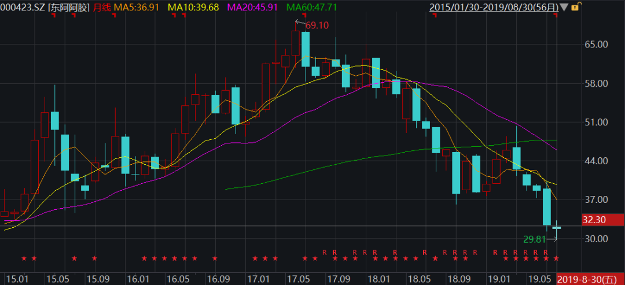625x285 pixels.
Task: Click the 000423.SZ stock code title
Action: (23, 8)
